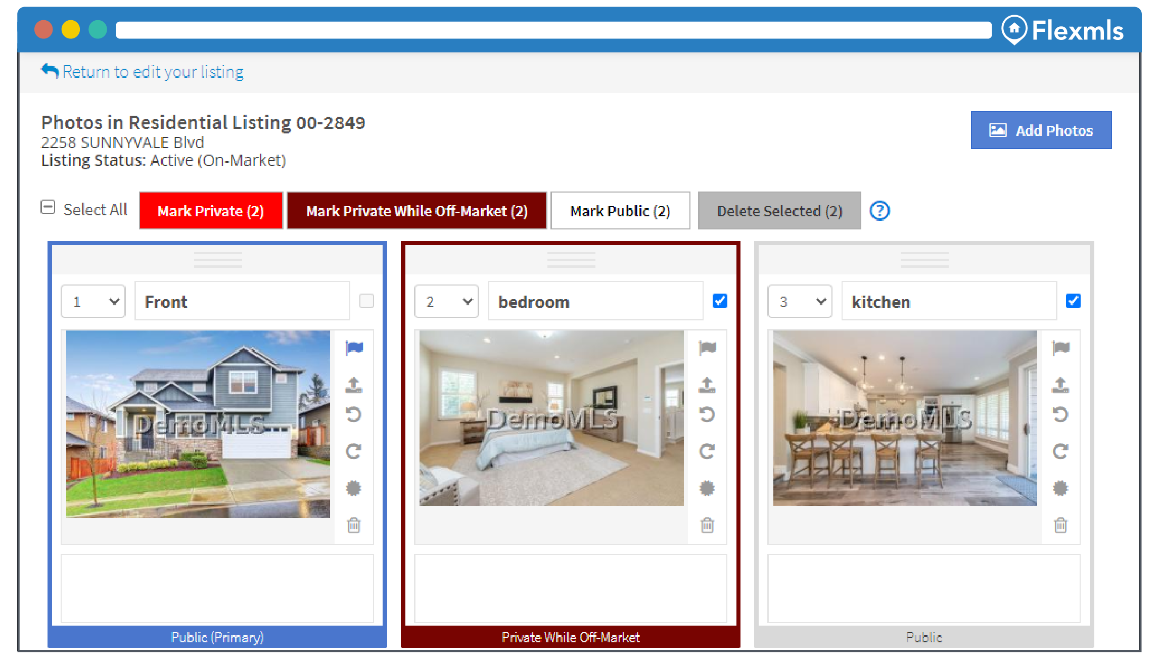Click Mark Private While Off-Market (2)
This screenshot has height=662, width=1159.
(x=417, y=211)
